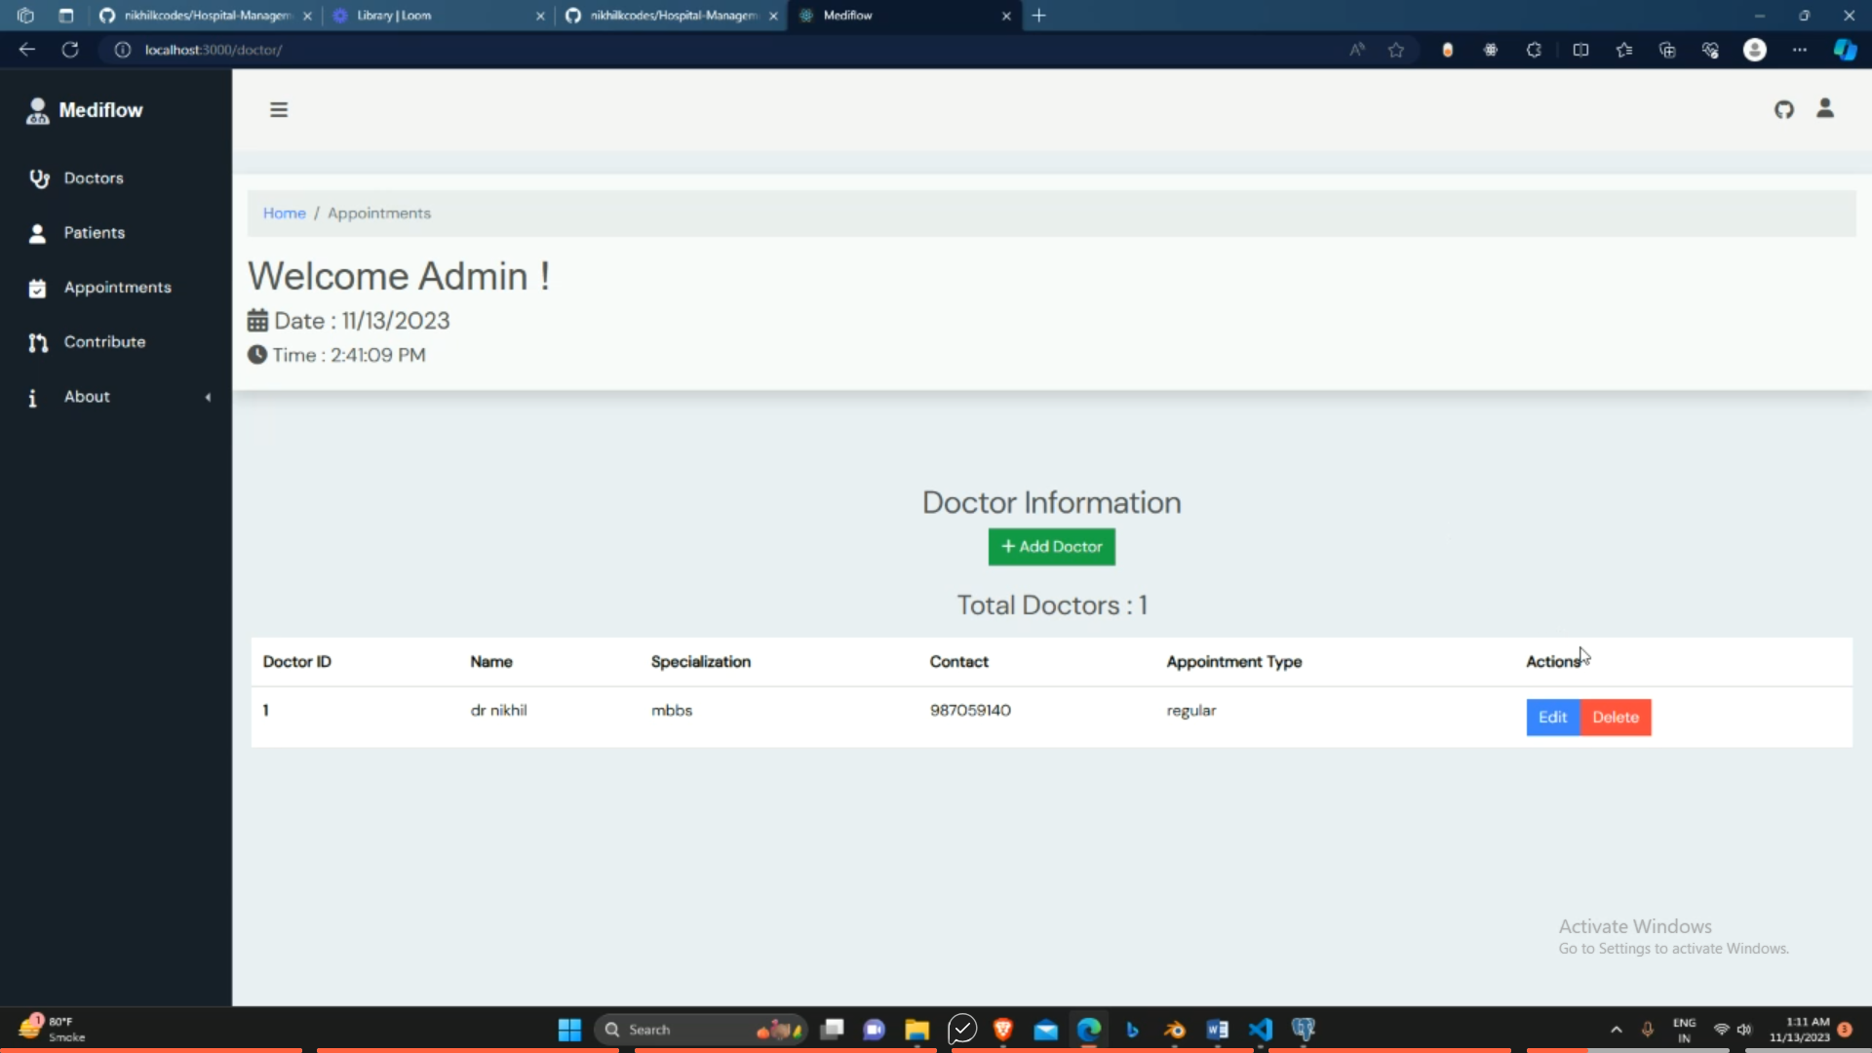Click the user profile icon in the header

click(1825, 109)
